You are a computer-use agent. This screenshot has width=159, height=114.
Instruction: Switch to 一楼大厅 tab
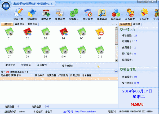7,24
